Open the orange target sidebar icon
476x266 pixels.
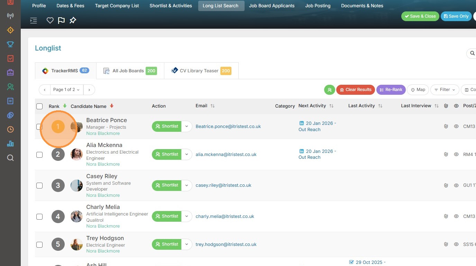[x=10, y=30]
